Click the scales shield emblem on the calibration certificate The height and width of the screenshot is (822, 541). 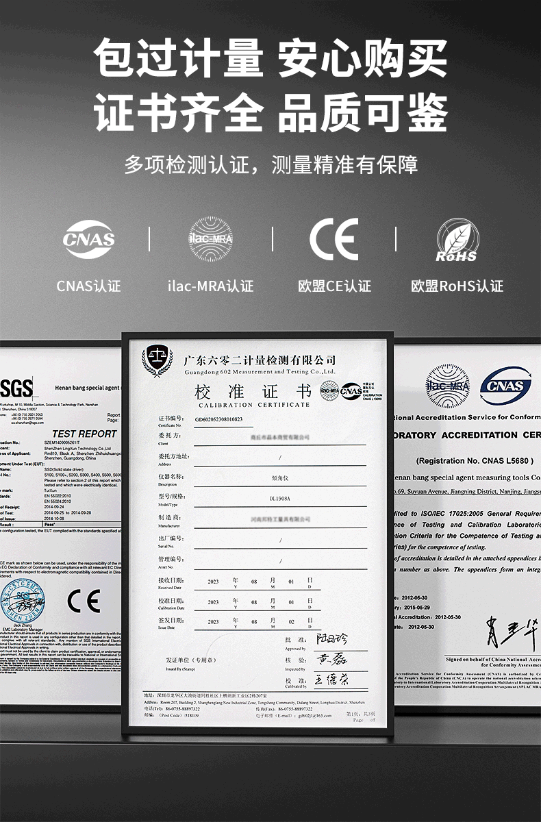point(158,362)
